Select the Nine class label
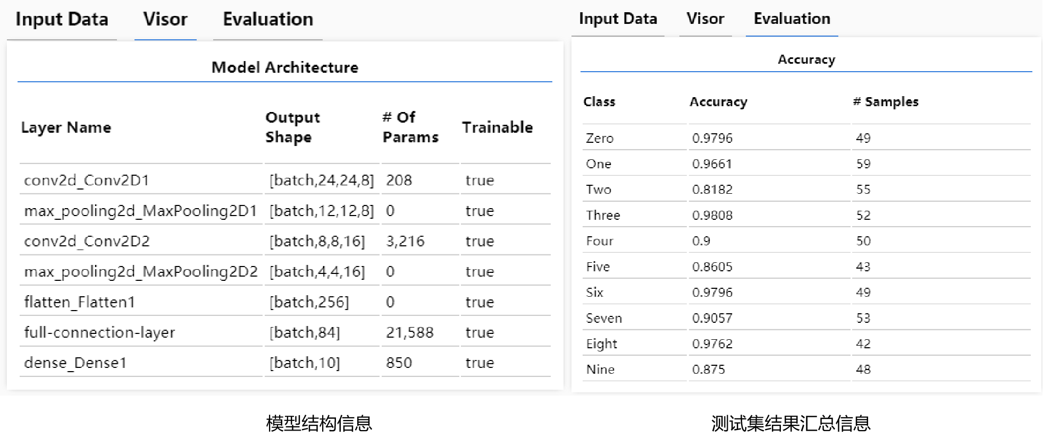The width and height of the screenshot is (1043, 438). [x=600, y=370]
